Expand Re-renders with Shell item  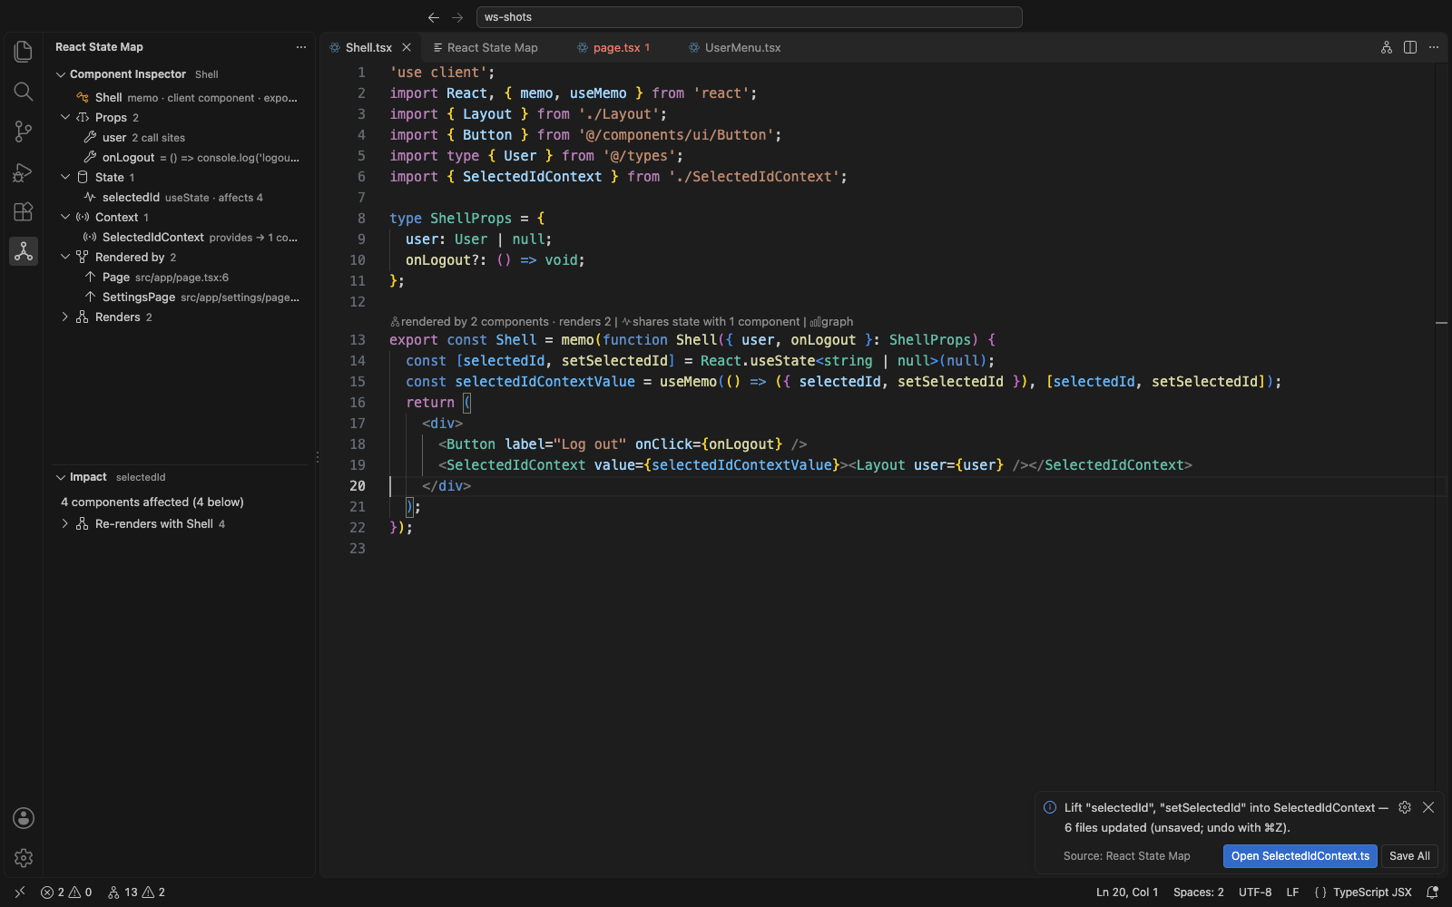pyautogui.click(x=65, y=524)
